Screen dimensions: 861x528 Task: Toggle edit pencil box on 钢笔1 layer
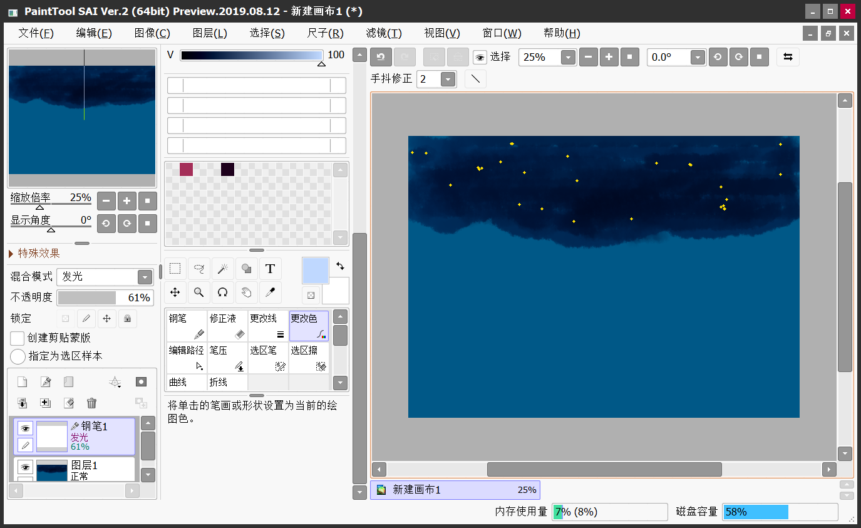point(25,445)
